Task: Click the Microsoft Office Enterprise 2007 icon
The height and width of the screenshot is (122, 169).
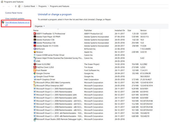Action: pos(35,86)
